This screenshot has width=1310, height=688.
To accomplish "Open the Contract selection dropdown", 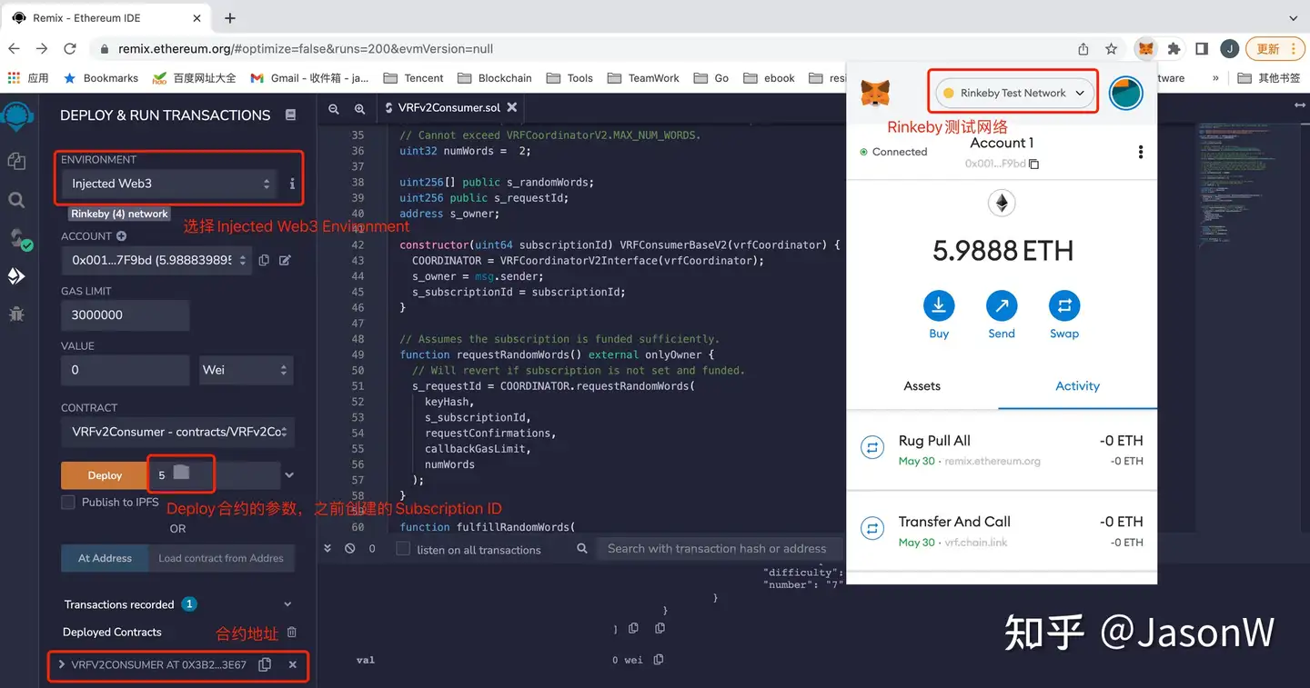I will pyautogui.click(x=177, y=432).
